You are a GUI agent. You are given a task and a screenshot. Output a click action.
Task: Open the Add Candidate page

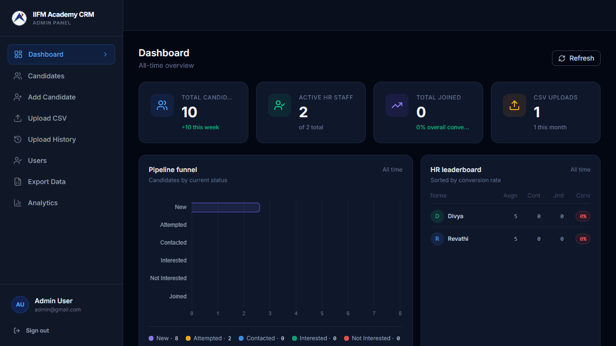(61, 97)
